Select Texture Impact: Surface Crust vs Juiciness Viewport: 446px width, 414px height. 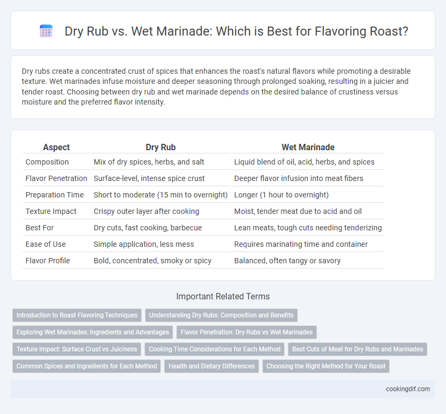pyautogui.click(x=77, y=349)
